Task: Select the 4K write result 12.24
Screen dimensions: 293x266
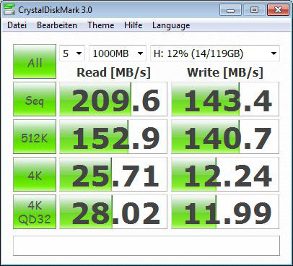Action: pyautogui.click(x=225, y=174)
